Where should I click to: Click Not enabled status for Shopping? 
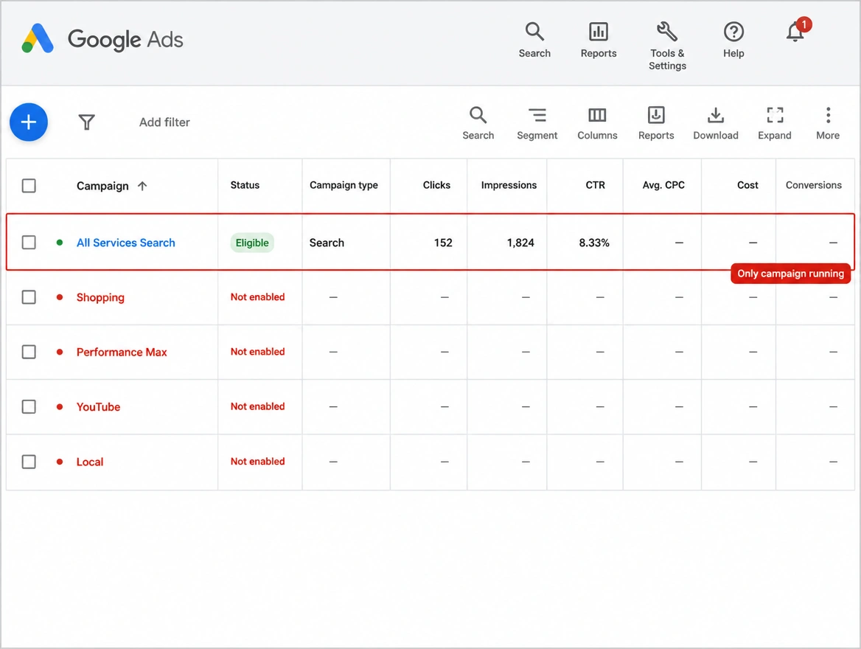(x=257, y=296)
